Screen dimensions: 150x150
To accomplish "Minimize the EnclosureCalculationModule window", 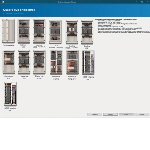I will [136, 2].
